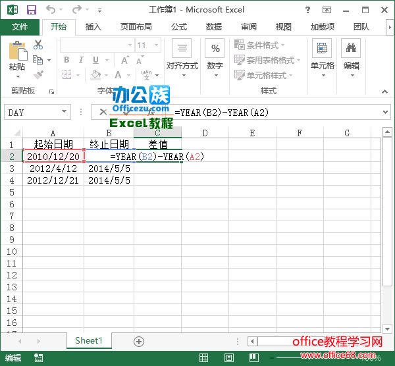Open the 对齐方式 (Alignment) group button
This screenshot has width=395, height=366.
click(182, 59)
